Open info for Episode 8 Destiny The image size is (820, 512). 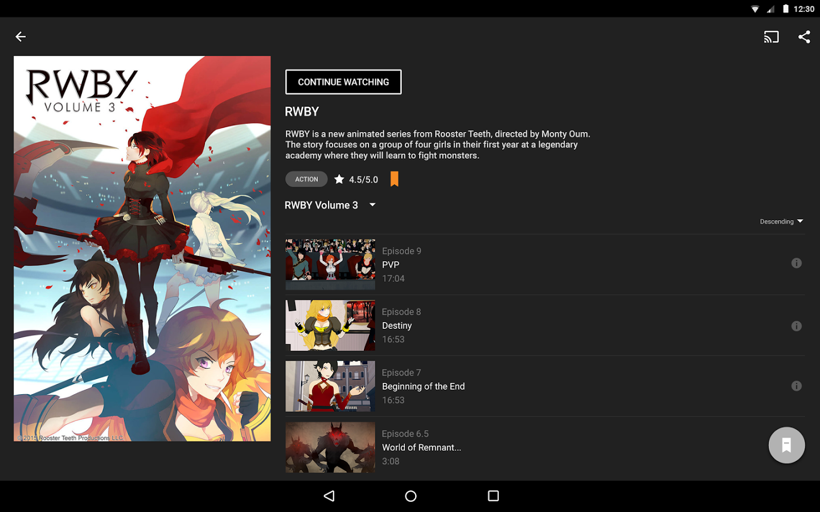[x=797, y=326]
